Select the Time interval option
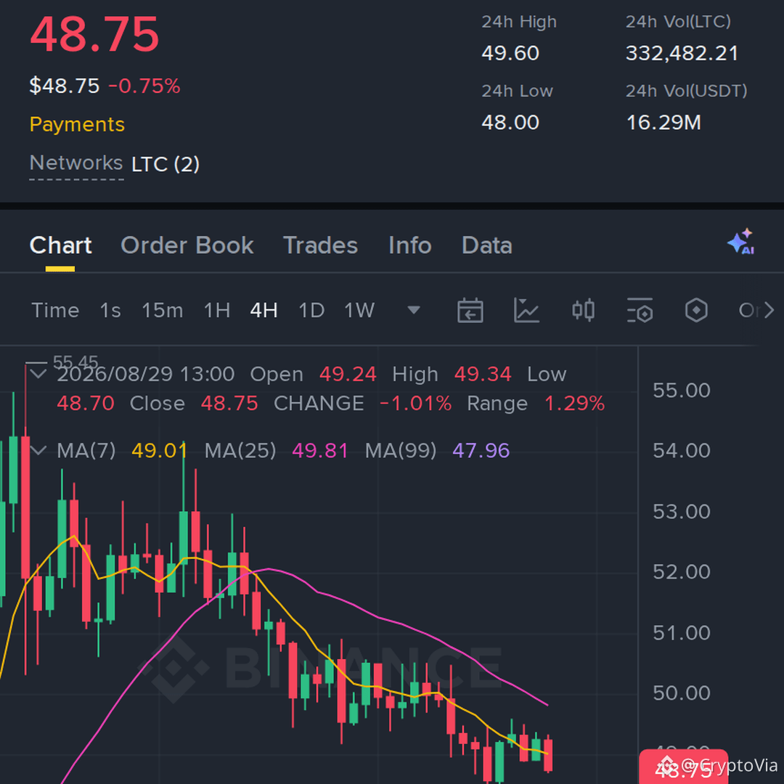The height and width of the screenshot is (784, 784). coord(55,310)
